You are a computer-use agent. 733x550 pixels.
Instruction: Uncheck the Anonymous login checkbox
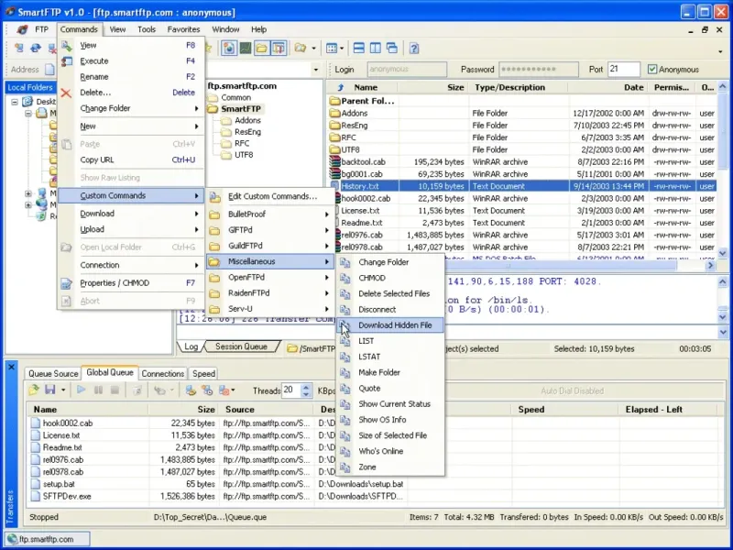coord(652,70)
